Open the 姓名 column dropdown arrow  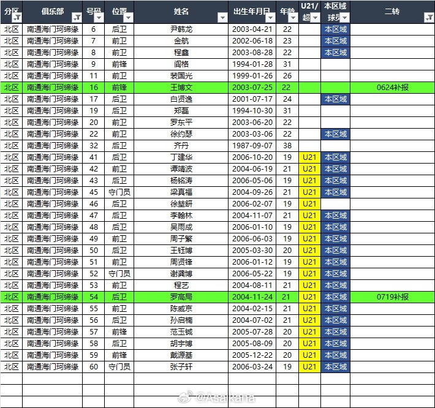(x=222, y=18)
